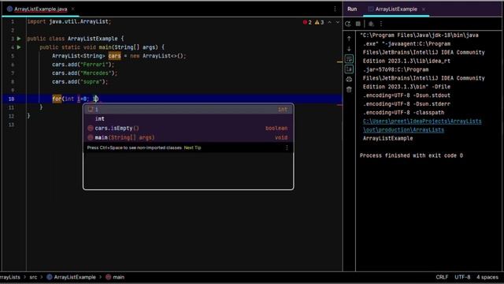Select the ArrayListExample.java editor tab

[40, 9]
